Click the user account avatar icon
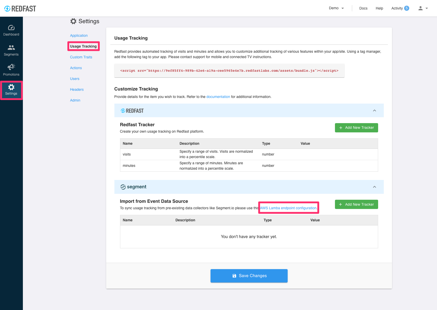Screen dimensions: 437x310 (421, 8)
